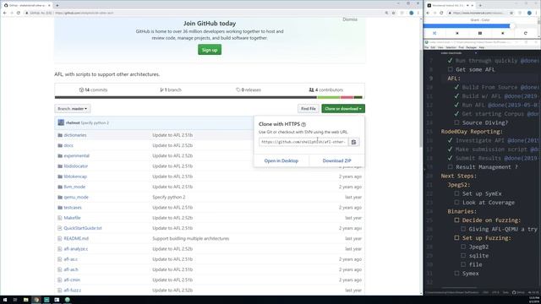This screenshot has height=304, width=541.
Task: Check the 'sqlite' checkbox
Action: coord(463,255)
